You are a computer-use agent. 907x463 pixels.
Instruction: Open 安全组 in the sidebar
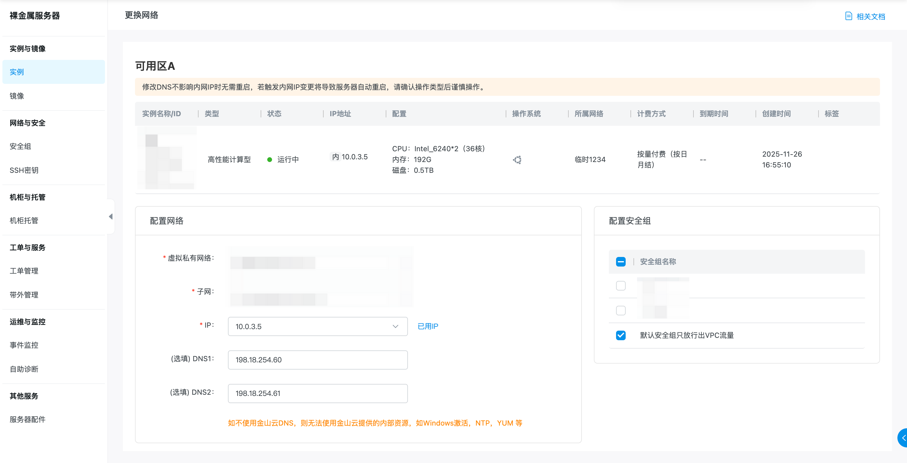(20, 146)
